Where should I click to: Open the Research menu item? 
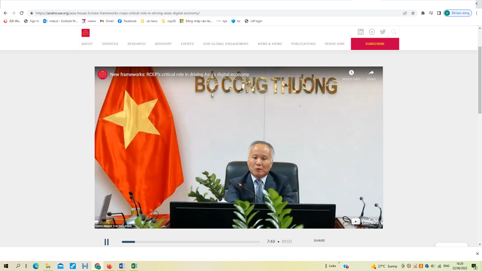coord(137,44)
